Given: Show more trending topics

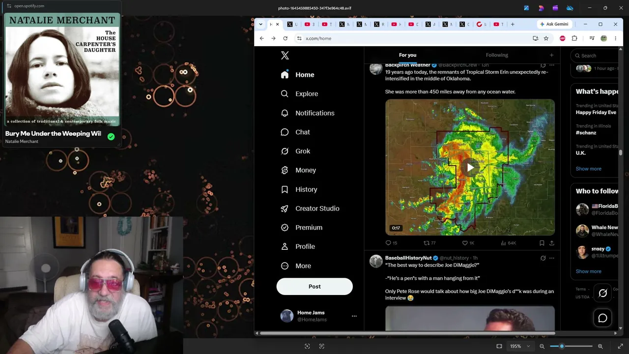Looking at the screenshot, I should point(589,169).
